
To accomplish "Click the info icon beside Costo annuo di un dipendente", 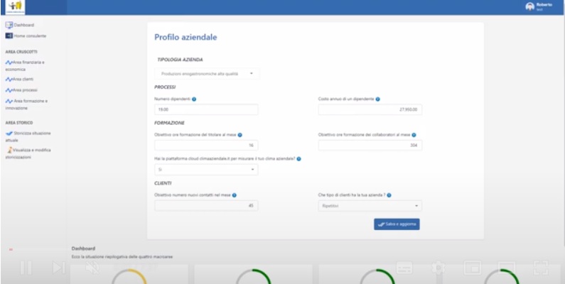I will (x=377, y=99).
